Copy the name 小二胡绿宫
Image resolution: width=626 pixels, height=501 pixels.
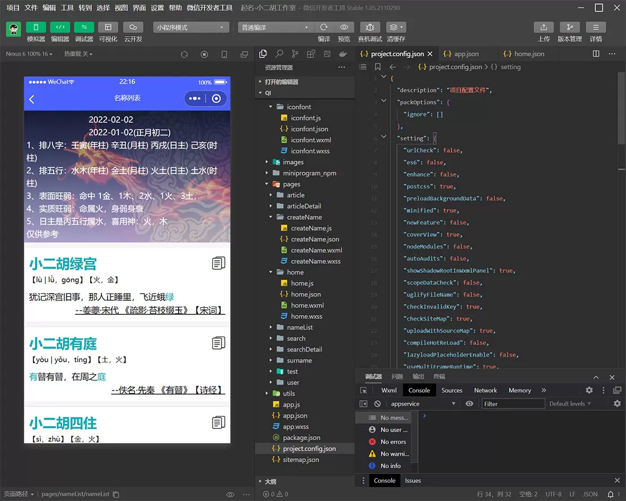[219, 263]
